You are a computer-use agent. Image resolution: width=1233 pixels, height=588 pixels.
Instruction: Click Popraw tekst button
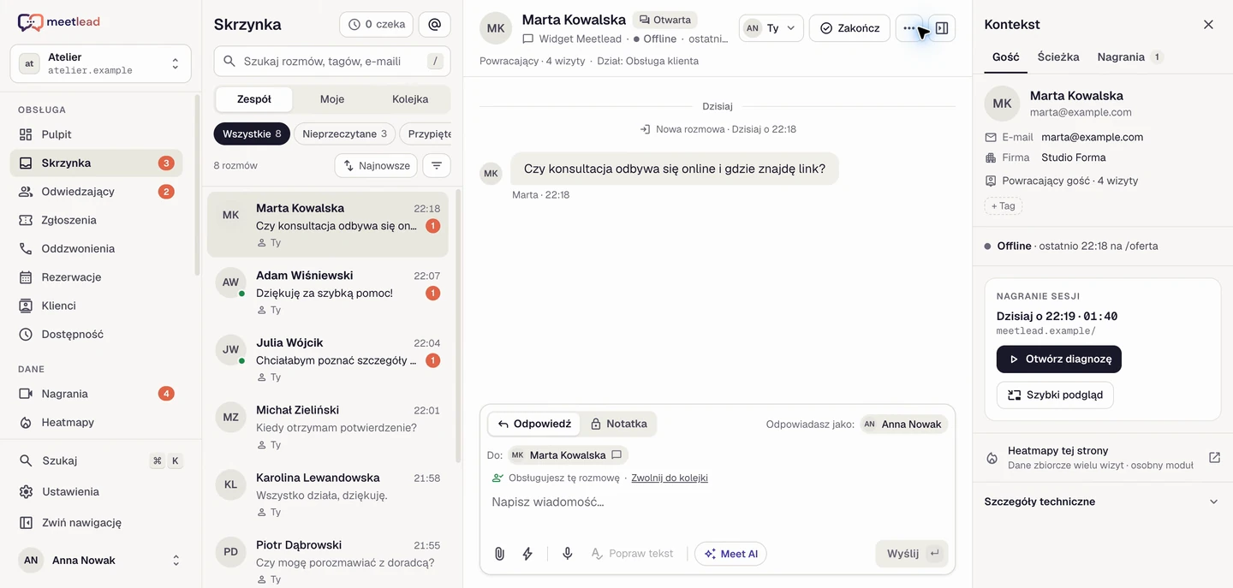pyautogui.click(x=632, y=554)
